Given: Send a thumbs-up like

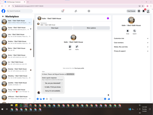Looking at the screenshot, I should pos(109,99).
